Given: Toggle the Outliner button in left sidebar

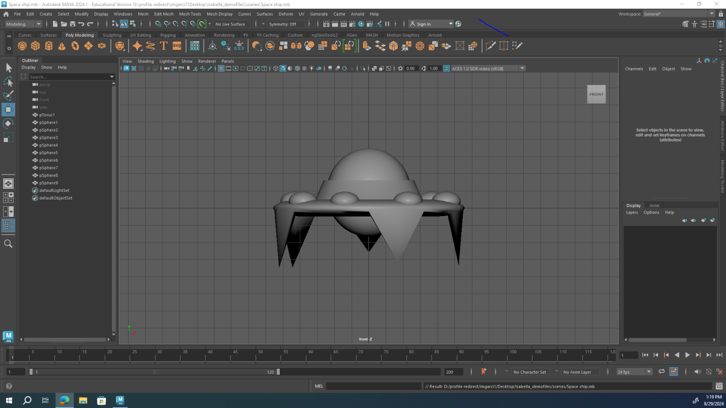Looking at the screenshot, I should [x=9, y=226].
